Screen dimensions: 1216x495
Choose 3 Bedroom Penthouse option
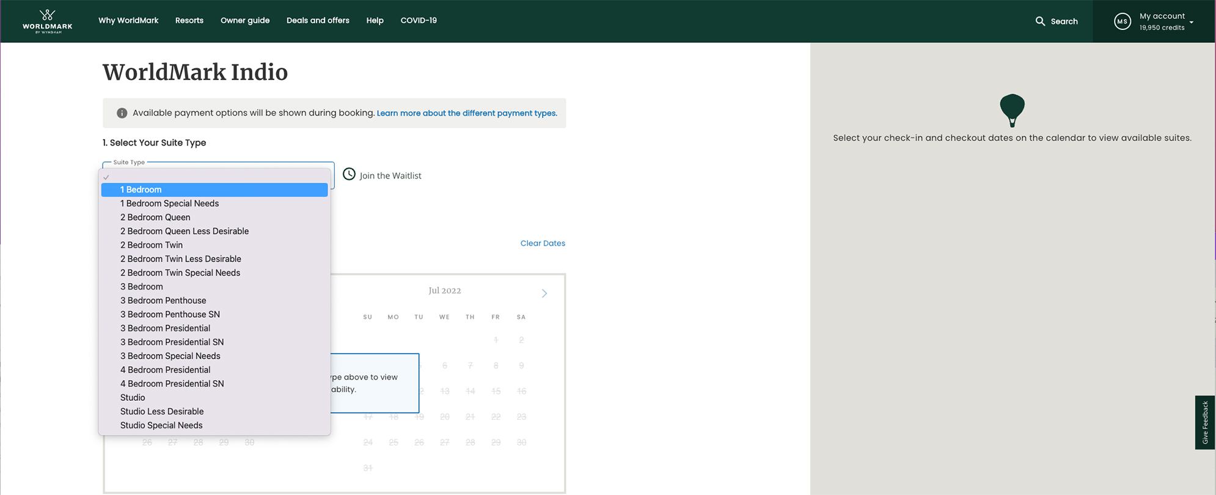coord(214,301)
